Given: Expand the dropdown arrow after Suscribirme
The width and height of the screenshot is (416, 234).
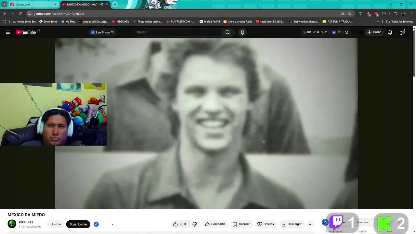Looking at the screenshot, I should coord(112,224).
